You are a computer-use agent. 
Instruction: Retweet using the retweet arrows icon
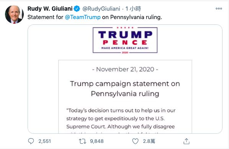coord(82,141)
